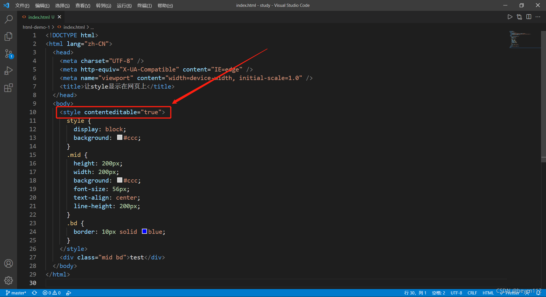The width and height of the screenshot is (546, 297).
Task: Open the 查看(V) menu
Action: coord(83,5)
